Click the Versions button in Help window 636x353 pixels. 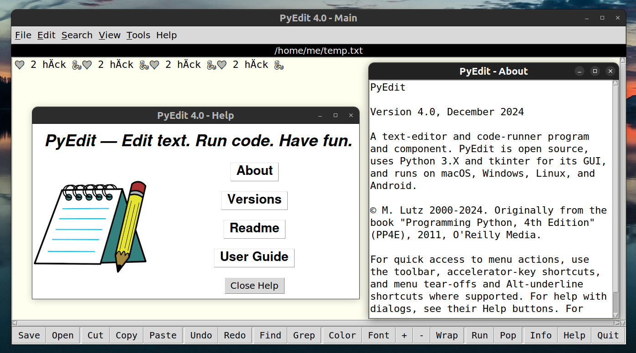pos(254,200)
